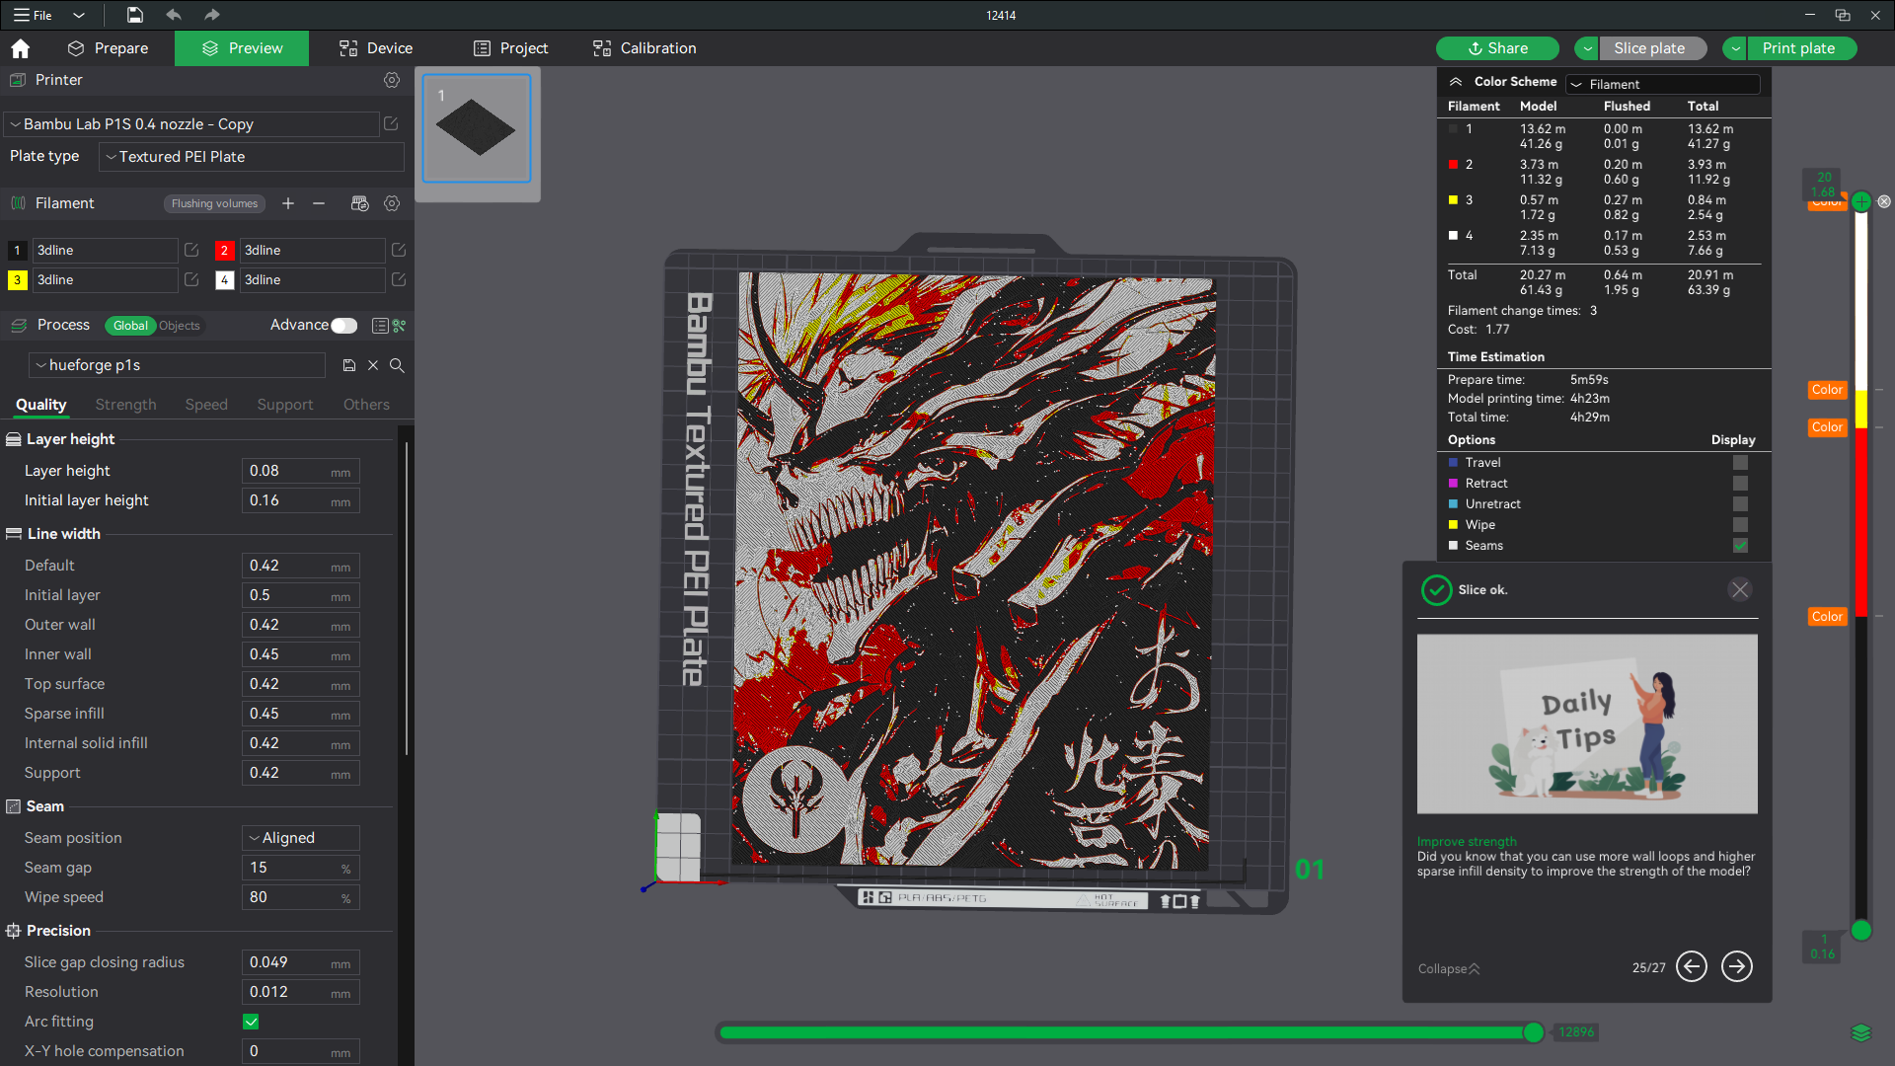The height and width of the screenshot is (1066, 1895).
Task: Enable Travel display checkbox
Action: (1740, 462)
